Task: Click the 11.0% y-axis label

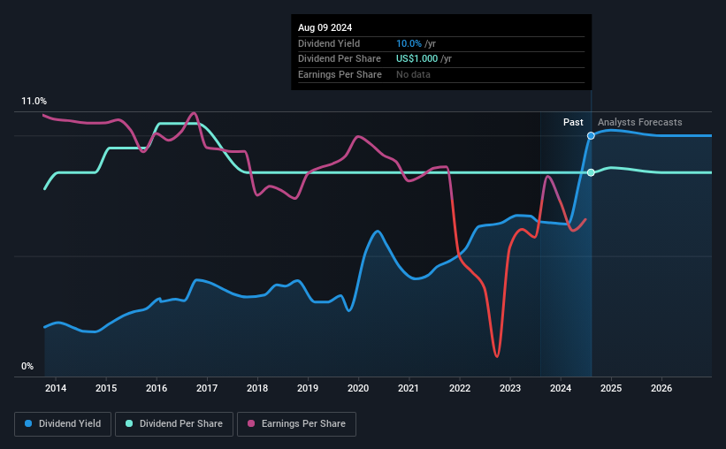Action: (x=34, y=102)
